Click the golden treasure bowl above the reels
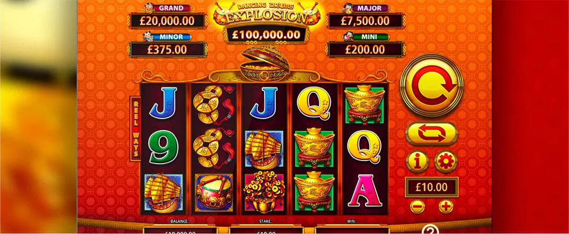 pos(265,64)
